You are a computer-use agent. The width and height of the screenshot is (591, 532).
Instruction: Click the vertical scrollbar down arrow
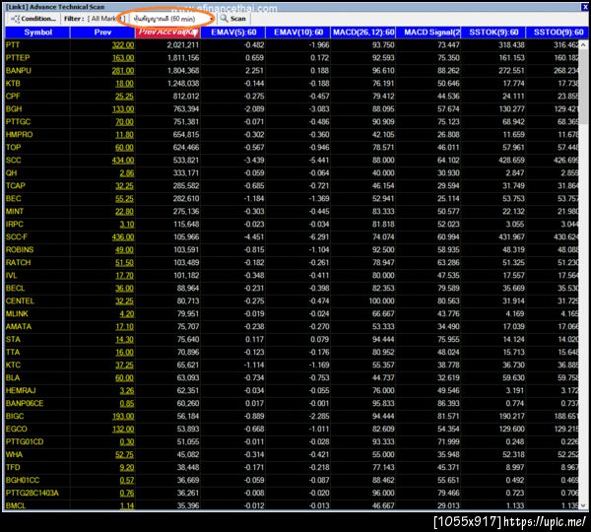583,504
